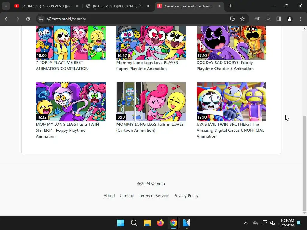This screenshot has width=307, height=230.
Task: Open Windows taskbar search
Action: point(134,223)
